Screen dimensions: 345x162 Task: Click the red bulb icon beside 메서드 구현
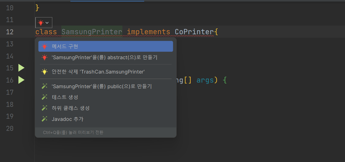coord(45,46)
